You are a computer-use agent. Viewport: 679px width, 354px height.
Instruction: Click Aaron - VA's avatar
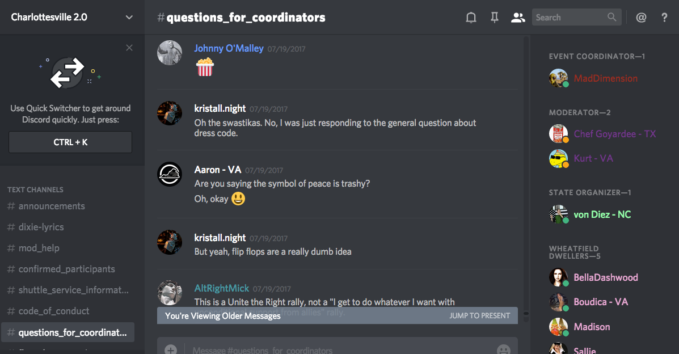[x=170, y=174]
